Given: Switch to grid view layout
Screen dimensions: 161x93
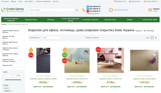Looking at the screenshot, I should (152, 38).
